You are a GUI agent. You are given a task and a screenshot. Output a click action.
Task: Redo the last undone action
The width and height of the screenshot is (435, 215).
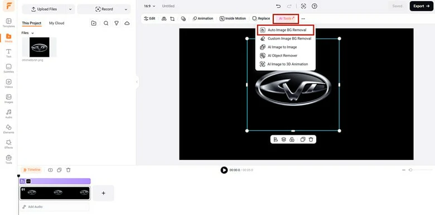(289, 6)
